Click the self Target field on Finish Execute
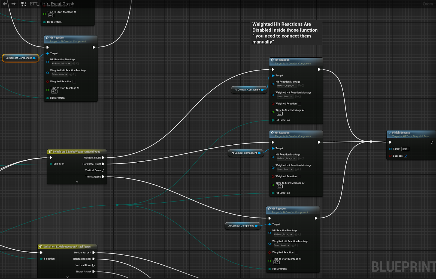The height and width of the screenshot is (279, 436). [x=405, y=149]
